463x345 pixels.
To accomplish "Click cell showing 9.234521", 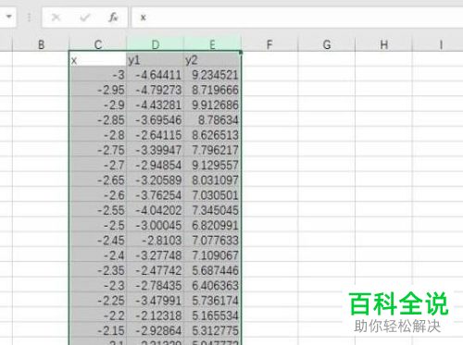I will pos(212,75).
